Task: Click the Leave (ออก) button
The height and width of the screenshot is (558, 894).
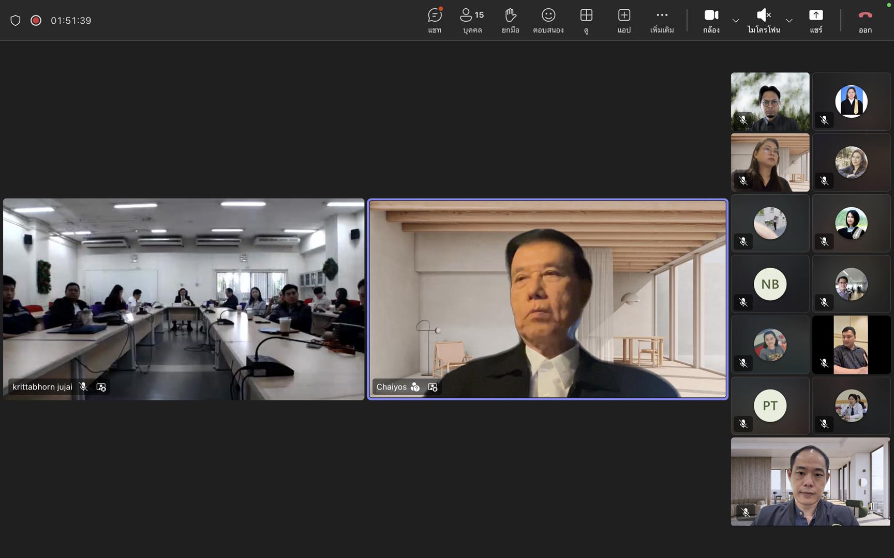Action: 865,16
